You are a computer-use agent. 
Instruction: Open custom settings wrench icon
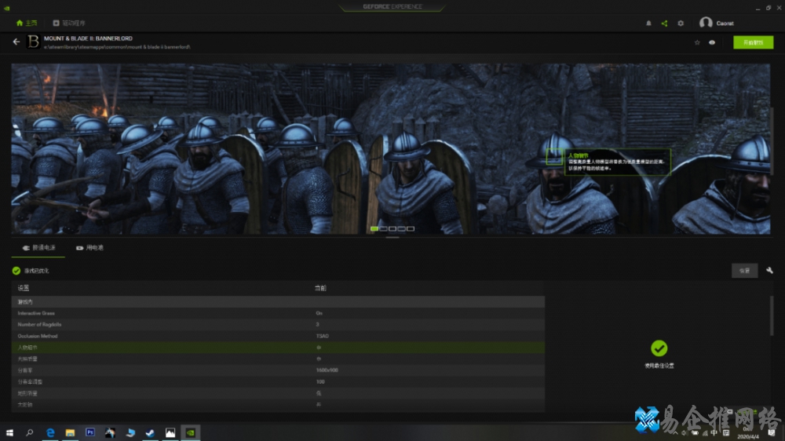(769, 270)
